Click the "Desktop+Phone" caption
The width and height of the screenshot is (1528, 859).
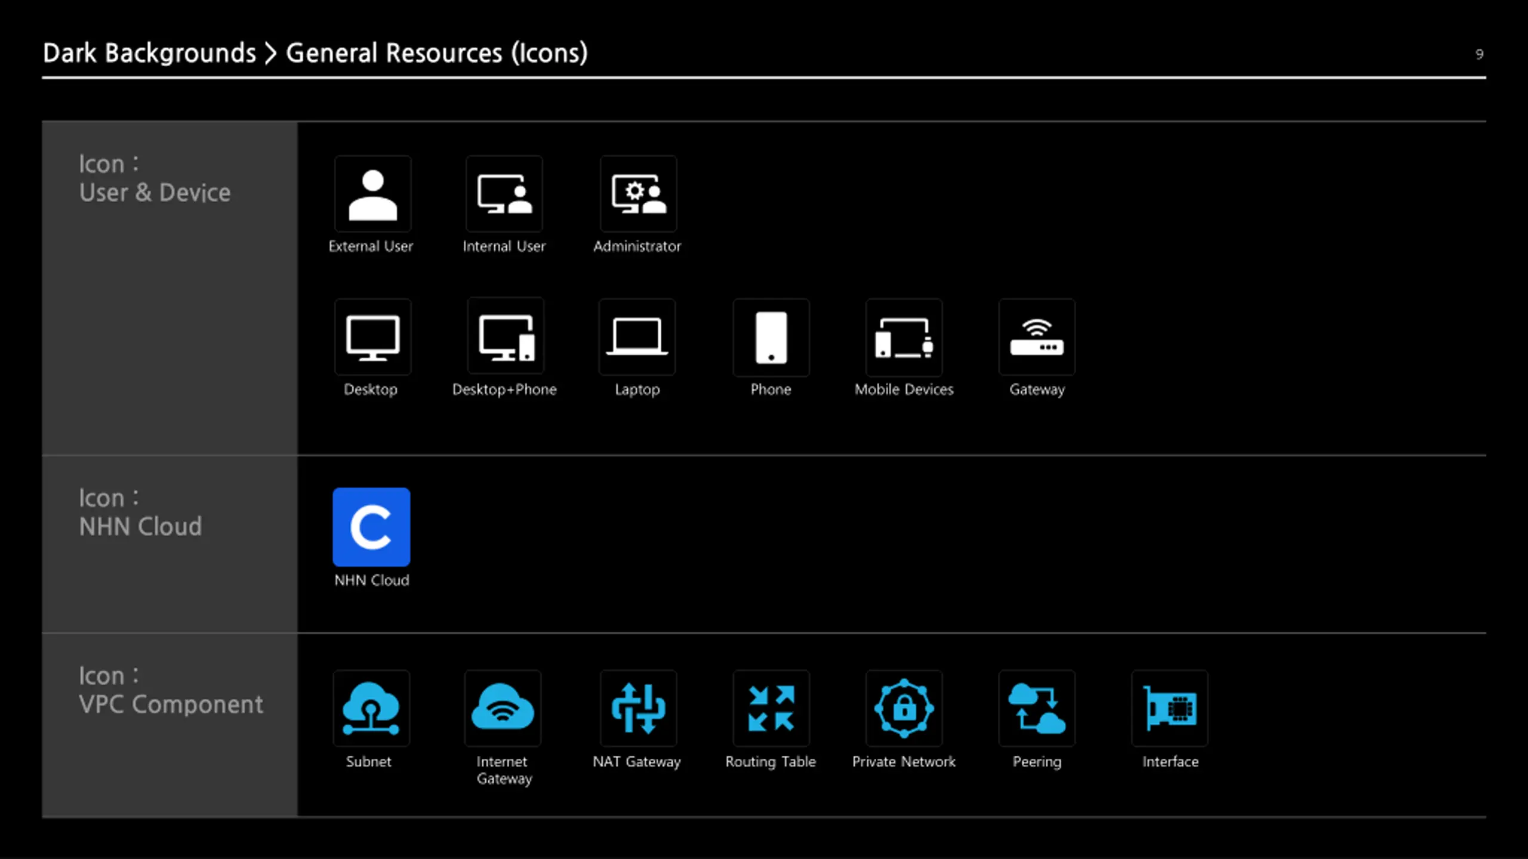pos(504,390)
